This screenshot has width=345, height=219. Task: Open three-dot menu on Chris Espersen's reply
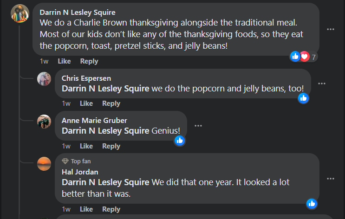point(322,84)
